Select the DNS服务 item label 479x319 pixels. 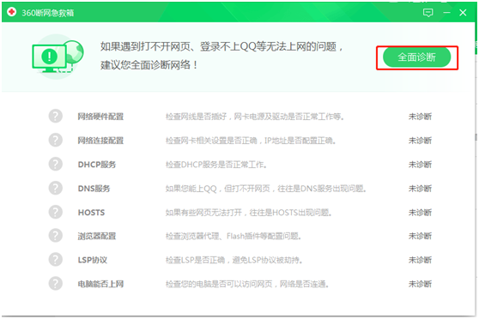click(x=94, y=189)
